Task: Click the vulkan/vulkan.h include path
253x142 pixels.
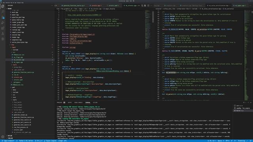Action: [x=76, y=43]
